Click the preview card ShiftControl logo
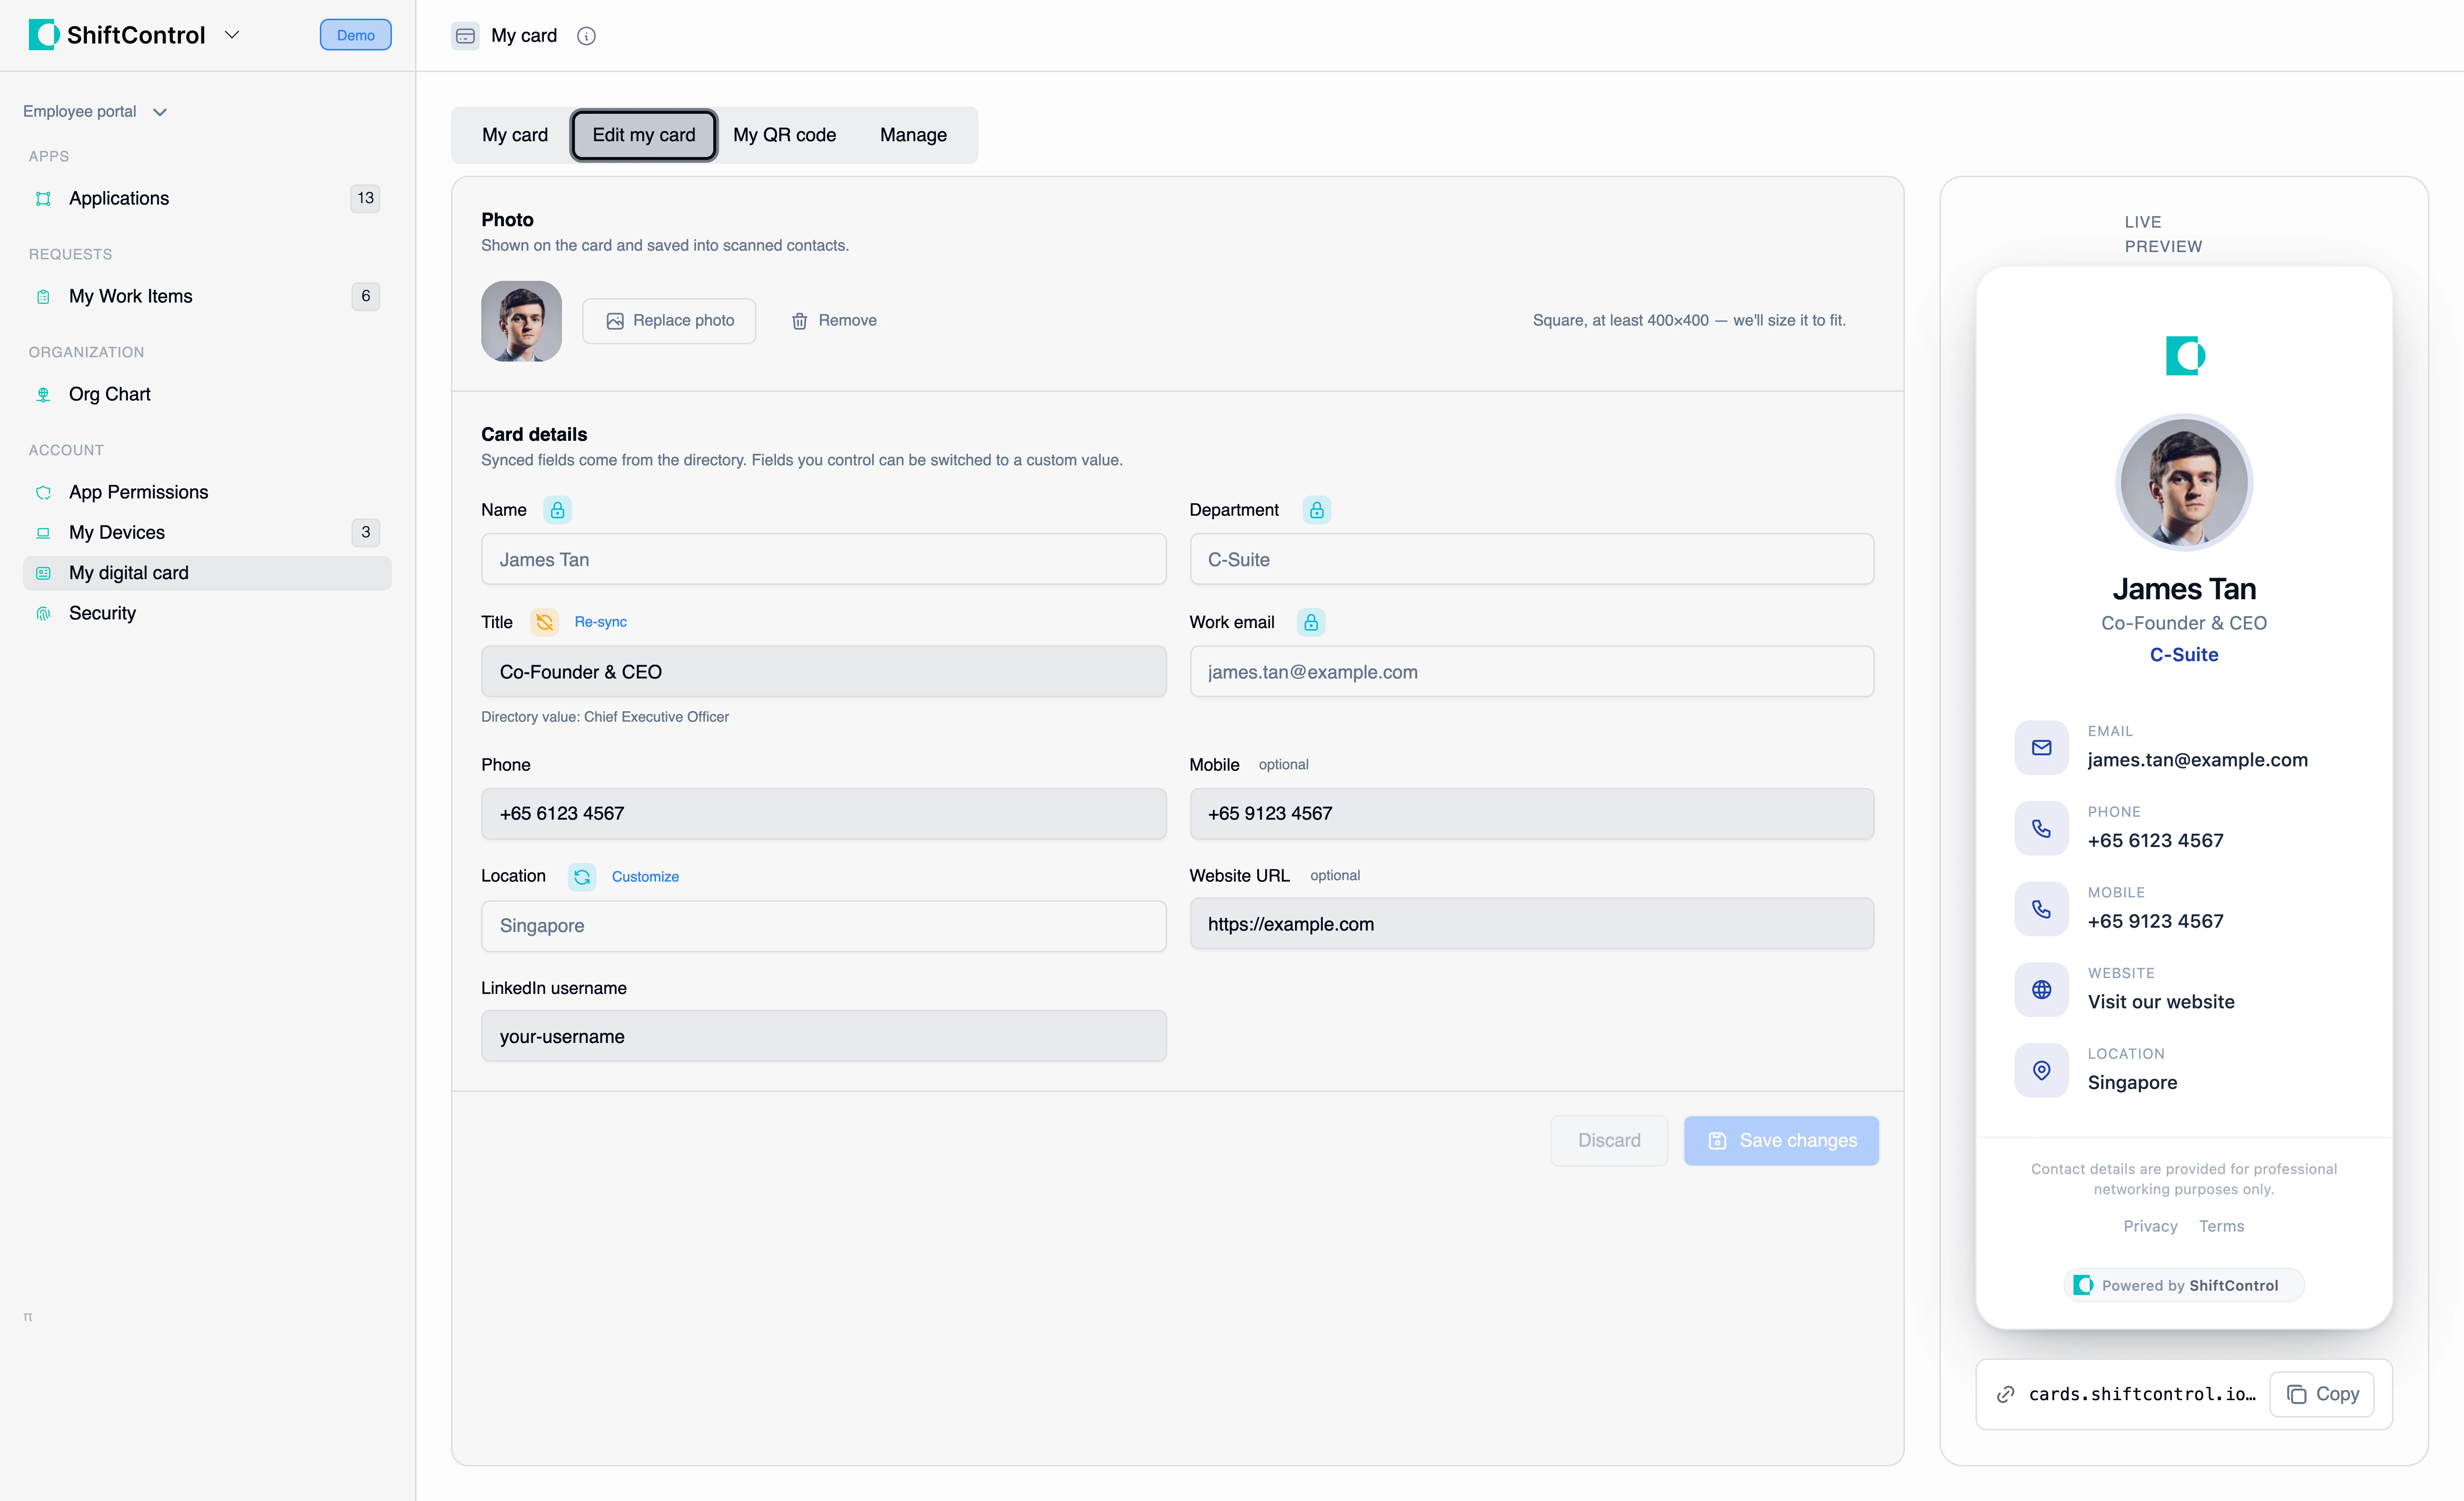 2185,356
